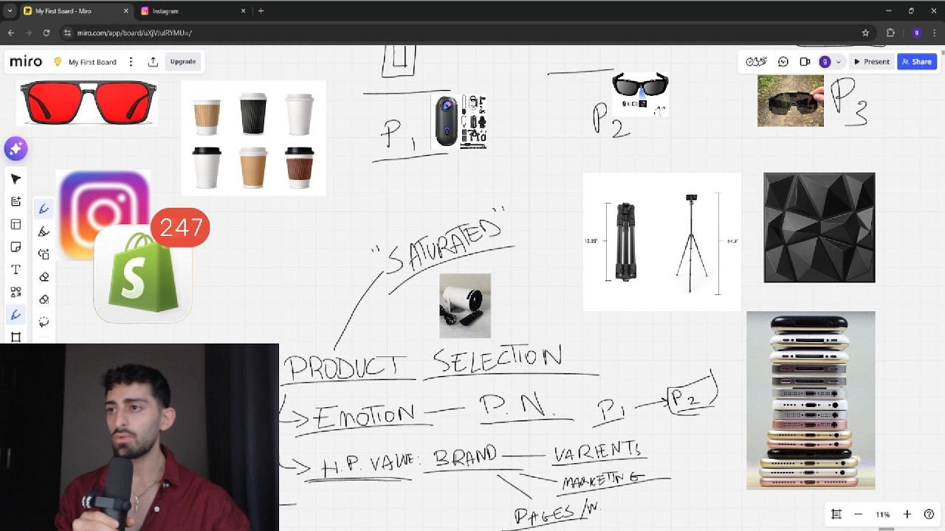Click the board export upload icon

click(x=153, y=62)
